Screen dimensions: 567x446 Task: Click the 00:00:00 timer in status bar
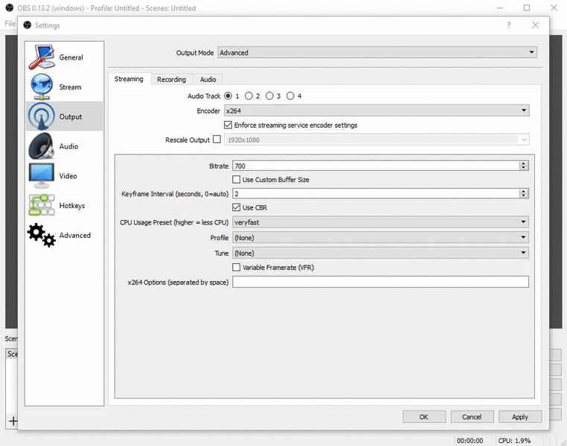tap(470, 441)
